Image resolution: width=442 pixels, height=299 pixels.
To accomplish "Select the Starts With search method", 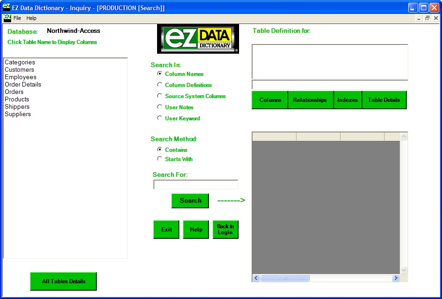I will [160, 159].
